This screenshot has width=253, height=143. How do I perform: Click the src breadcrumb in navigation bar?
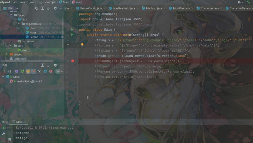pyautogui.click(x=15, y=2)
